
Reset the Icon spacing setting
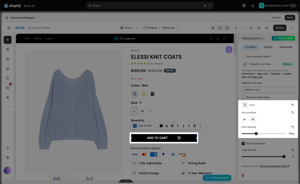[293, 127]
